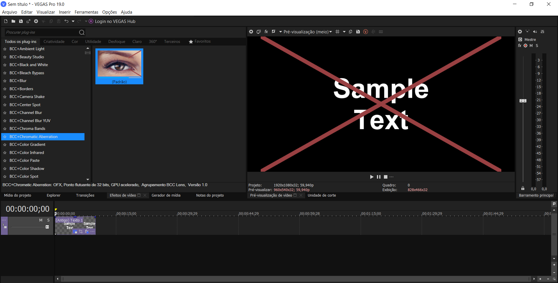
Task: Click the Procurar plug-ins search field
Action: click(41, 32)
